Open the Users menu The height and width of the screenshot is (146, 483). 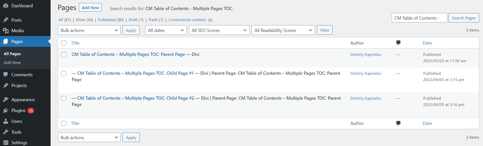point(25,121)
